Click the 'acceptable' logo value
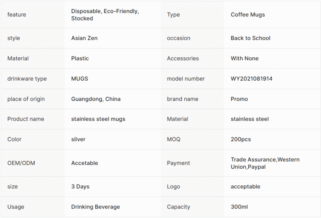This screenshot has width=321, height=218. [x=245, y=187]
